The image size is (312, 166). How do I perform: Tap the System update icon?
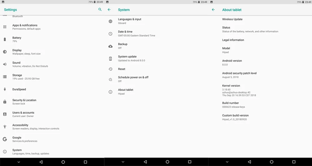tap(110, 59)
